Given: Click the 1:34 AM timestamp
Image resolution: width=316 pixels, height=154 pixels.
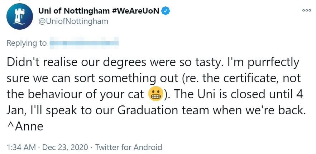Looking at the screenshot, I should point(21,147).
